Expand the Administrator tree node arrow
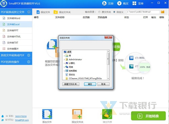169x124 pixels. pos(64,59)
